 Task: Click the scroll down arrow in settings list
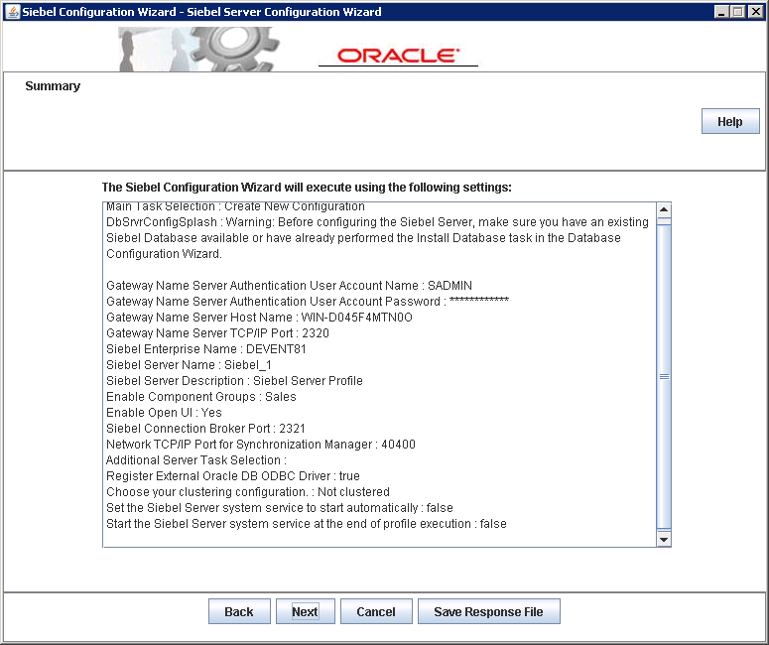[x=664, y=540]
